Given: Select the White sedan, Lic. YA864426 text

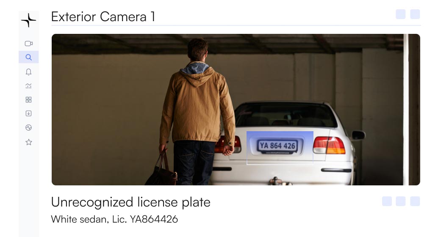Looking at the screenshot, I should click(114, 219).
